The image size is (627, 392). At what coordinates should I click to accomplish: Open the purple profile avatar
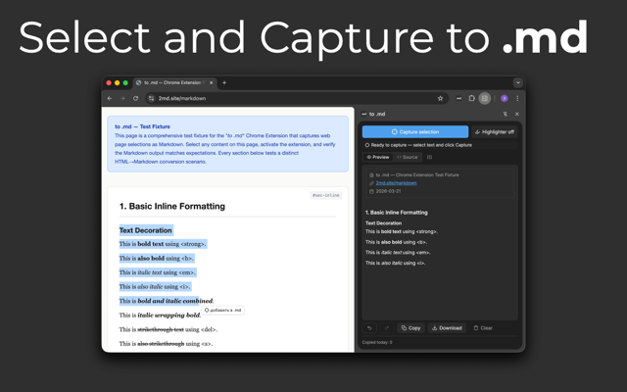pos(505,98)
